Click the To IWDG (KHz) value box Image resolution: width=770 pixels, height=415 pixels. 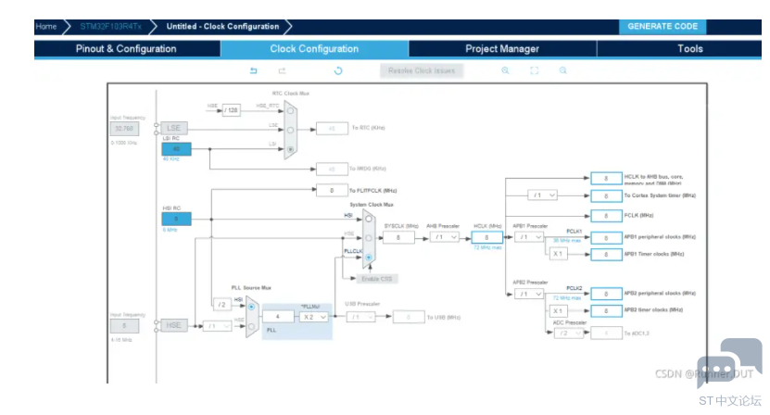332,169
